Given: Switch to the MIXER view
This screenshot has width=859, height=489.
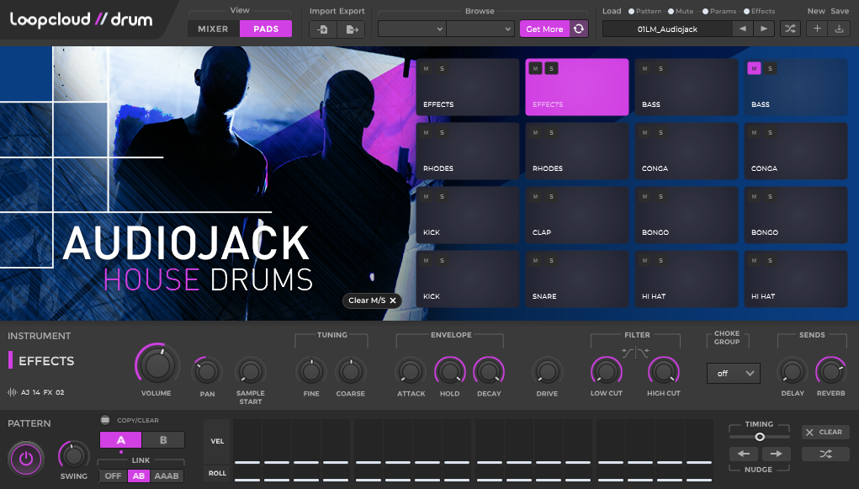Looking at the screenshot, I should point(213,29).
